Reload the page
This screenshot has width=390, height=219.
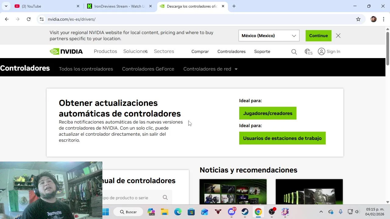[x=29, y=19]
